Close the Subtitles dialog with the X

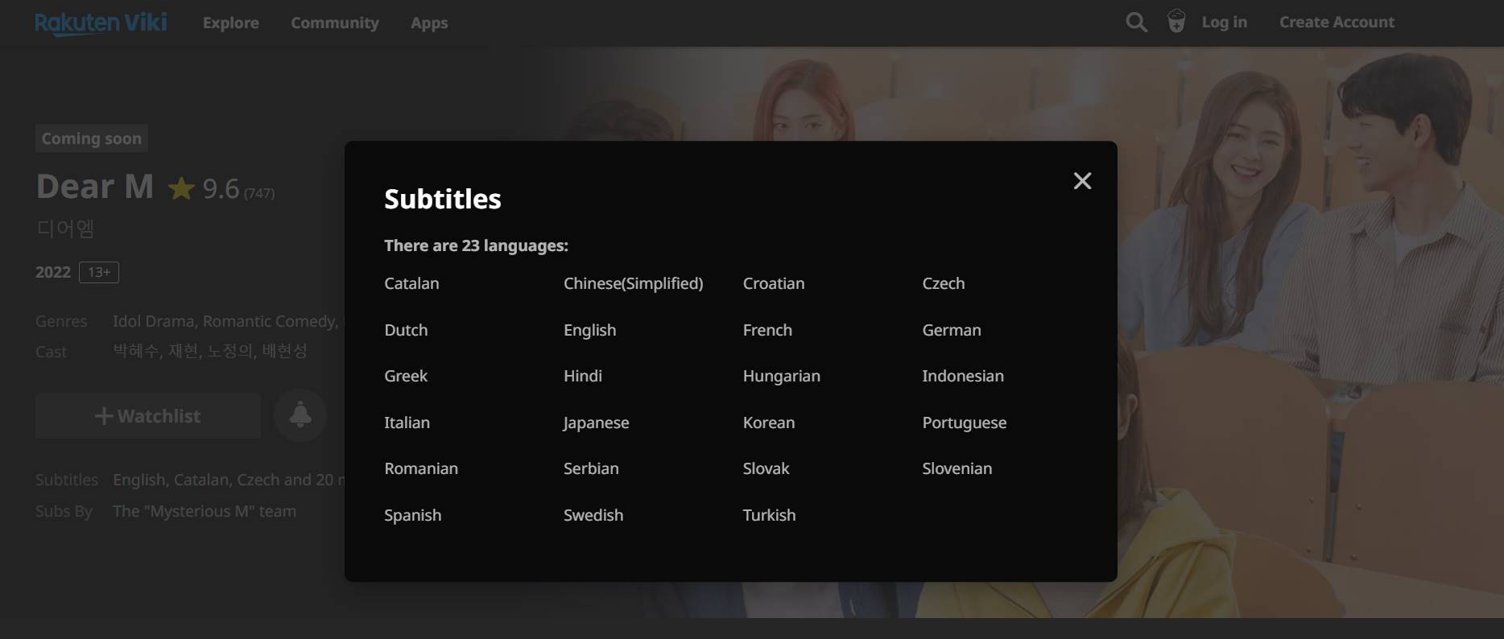click(1082, 181)
